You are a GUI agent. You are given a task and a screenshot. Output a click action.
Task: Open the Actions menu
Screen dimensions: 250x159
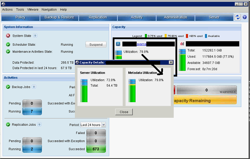[7, 10]
